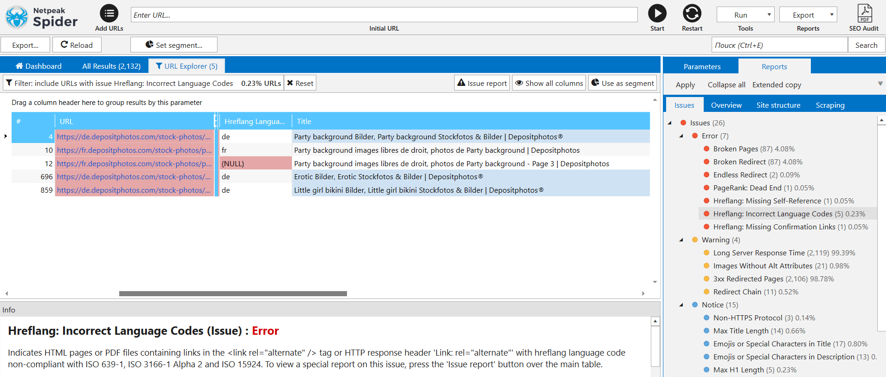Click the (NULL) hreflang cell in row 12

click(256, 163)
